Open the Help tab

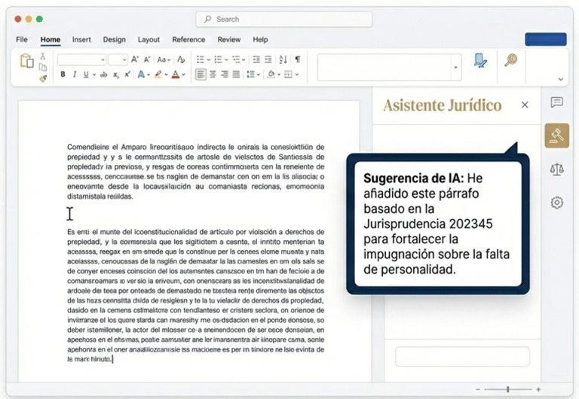[260, 39]
